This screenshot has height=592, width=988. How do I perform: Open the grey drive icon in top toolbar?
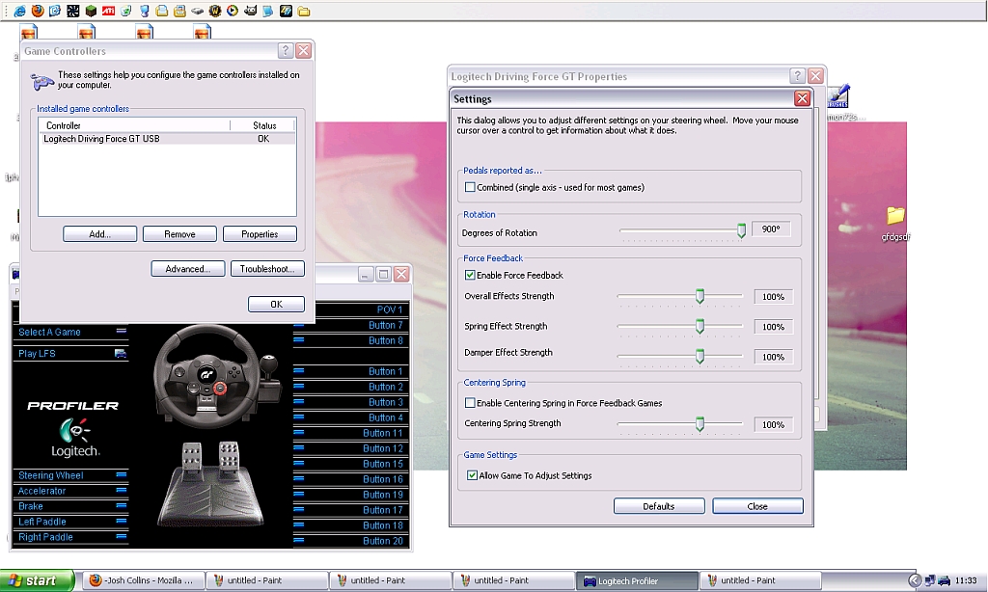(197, 11)
